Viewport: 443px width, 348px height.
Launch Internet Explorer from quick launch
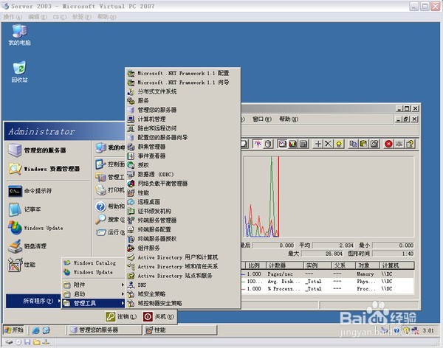point(36,330)
